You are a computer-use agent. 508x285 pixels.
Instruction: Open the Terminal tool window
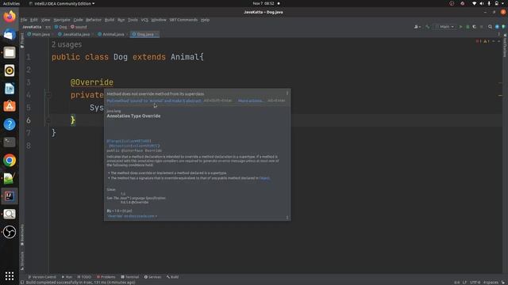click(x=130, y=277)
